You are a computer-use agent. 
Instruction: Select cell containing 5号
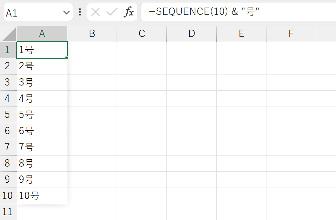pos(42,115)
